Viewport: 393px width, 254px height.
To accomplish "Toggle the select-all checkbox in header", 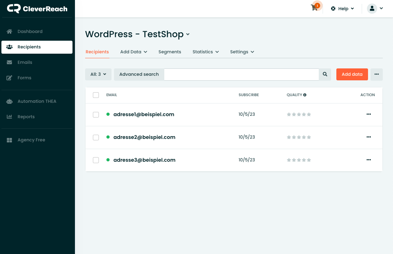I will (x=96, y=95).
